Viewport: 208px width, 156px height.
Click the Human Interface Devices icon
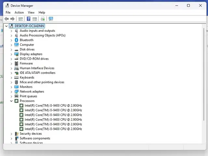[x=17, y=68]
